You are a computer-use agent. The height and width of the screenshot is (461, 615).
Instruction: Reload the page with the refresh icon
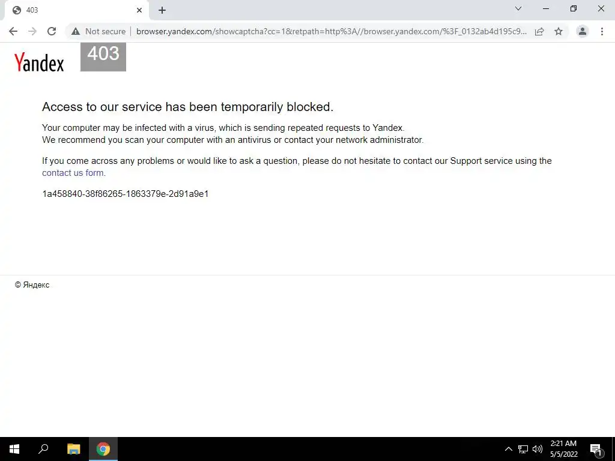[x=52, y=31]
